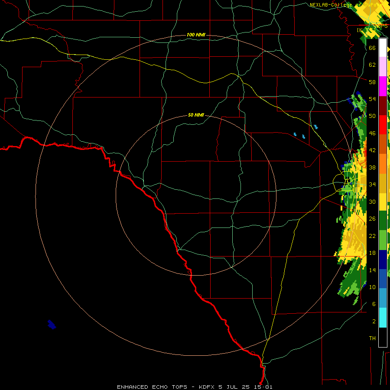
Task: Click the magenta color scale segment
Action: point(383,86)
